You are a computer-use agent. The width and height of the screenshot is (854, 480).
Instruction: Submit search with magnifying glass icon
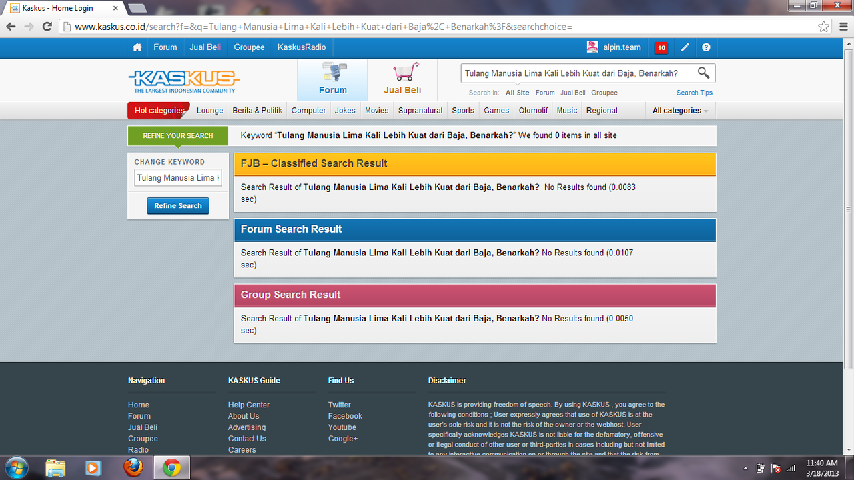(703, 73)
